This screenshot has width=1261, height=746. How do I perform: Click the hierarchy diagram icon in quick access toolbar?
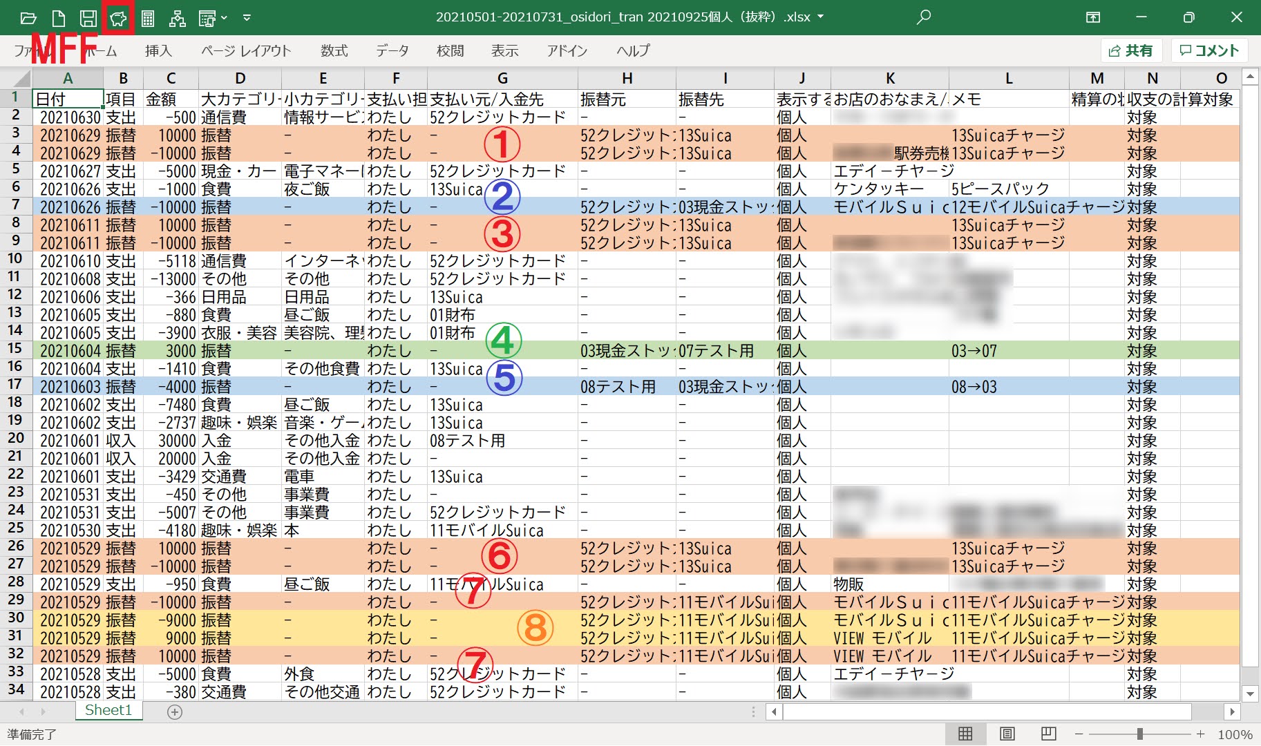(178, 18)
